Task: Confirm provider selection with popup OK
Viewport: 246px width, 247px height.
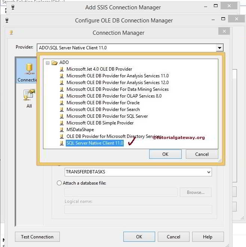Action: [x=165, y=154]
